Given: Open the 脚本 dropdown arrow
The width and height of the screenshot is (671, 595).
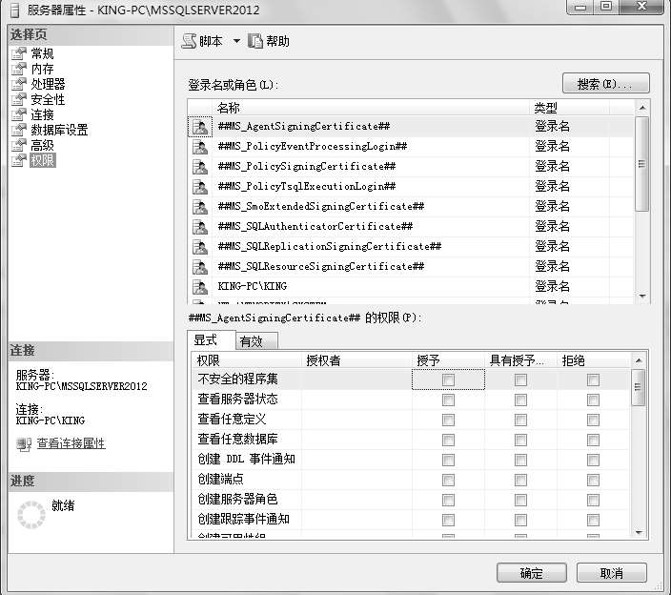Looking at the screenshot, I should pyautogui.click(x=236, y=41).
